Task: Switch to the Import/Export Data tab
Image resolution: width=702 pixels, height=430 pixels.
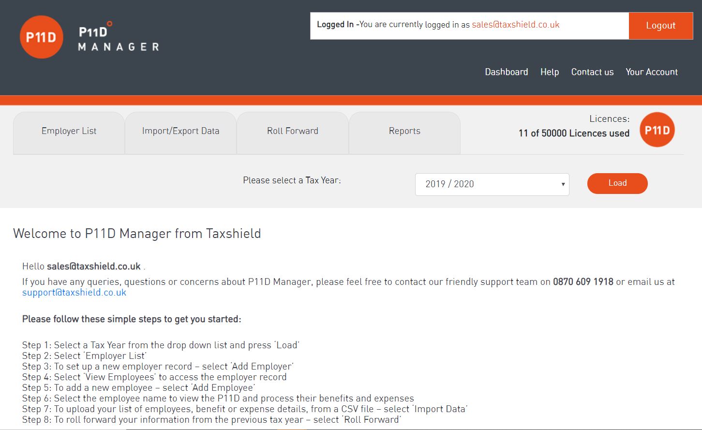Action: [x=180, y=133]
